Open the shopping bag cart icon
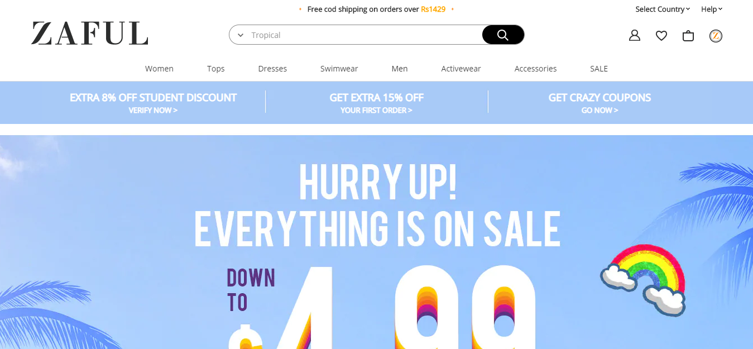The image size is (753, 349). [x=688, y=35]
